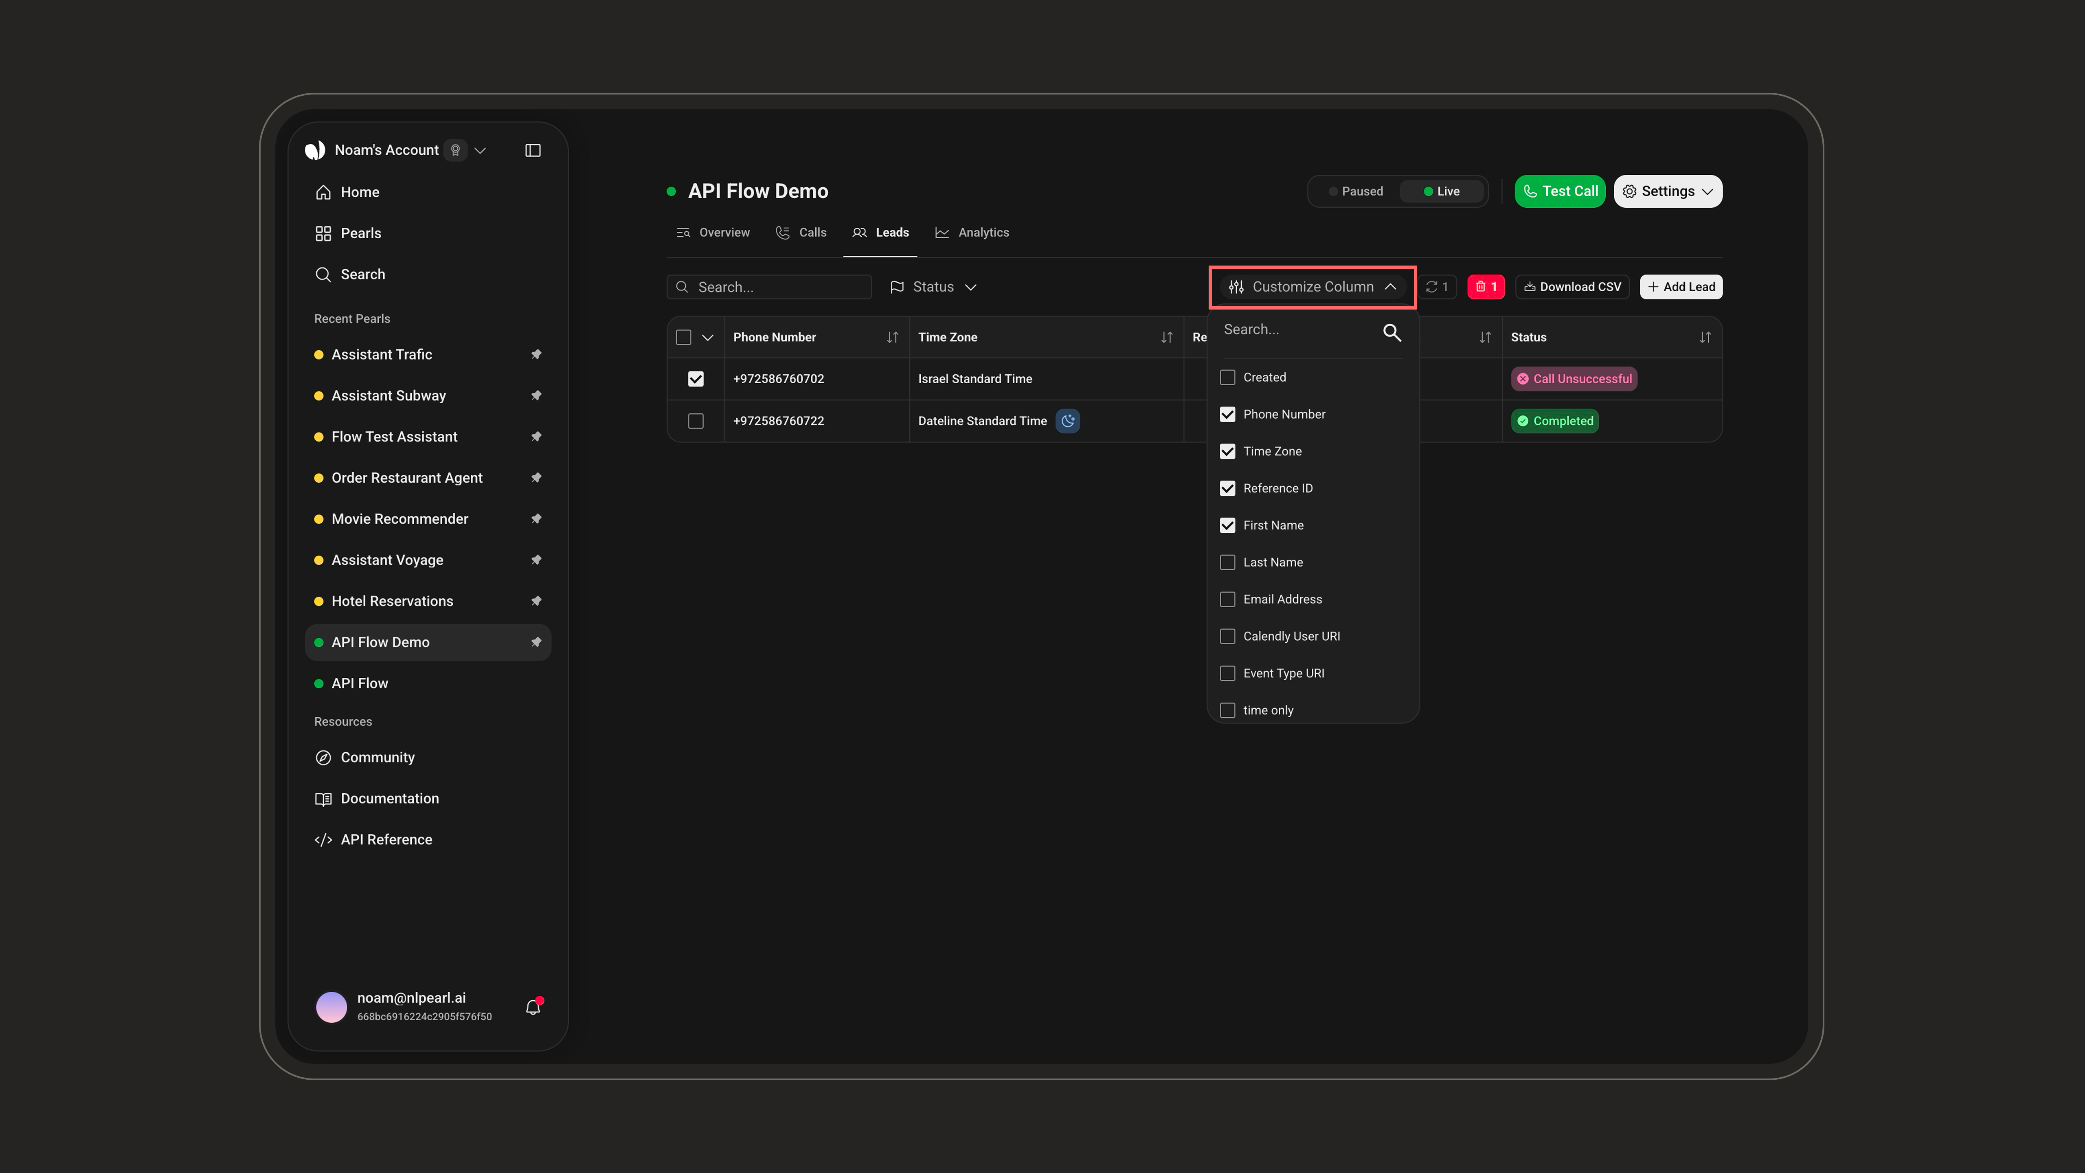Download leads as CSV
This screenshot has width=2085, height=1173.
pyautogui.click(x=1572, y=287)
